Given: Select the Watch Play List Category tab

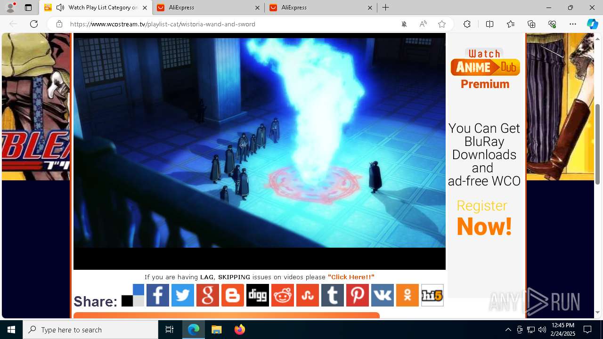Looking at the screenshot, I should [x=95, y=8].
